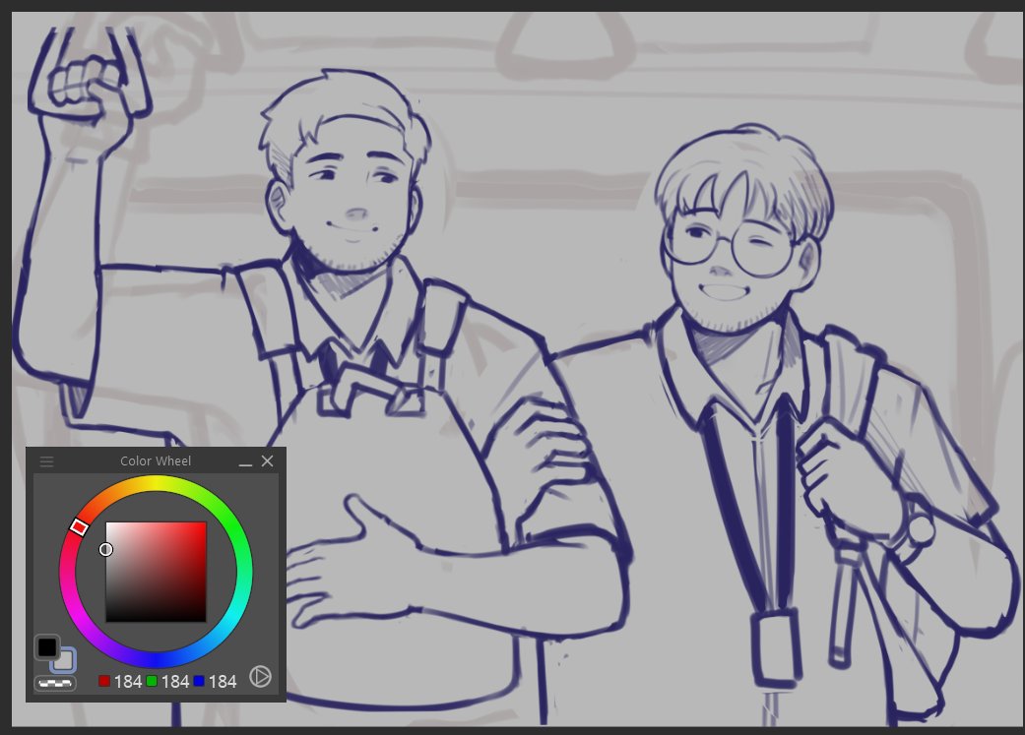Close the Color Wheel panel
This screenshot has width=1025, height=735.
pyautogui.click(x=268, y=461)
